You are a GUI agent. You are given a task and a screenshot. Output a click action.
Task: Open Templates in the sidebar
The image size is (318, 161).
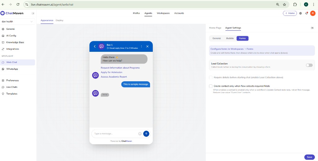[x=17, y=94]
